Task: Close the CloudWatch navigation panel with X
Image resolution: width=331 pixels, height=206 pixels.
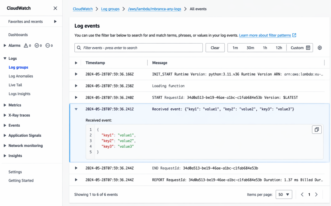Action: pyautogui.click(x=55, y=8)
